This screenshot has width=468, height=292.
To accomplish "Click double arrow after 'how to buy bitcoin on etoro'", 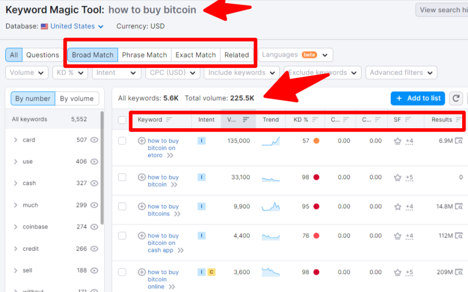I will pos(170,155).
